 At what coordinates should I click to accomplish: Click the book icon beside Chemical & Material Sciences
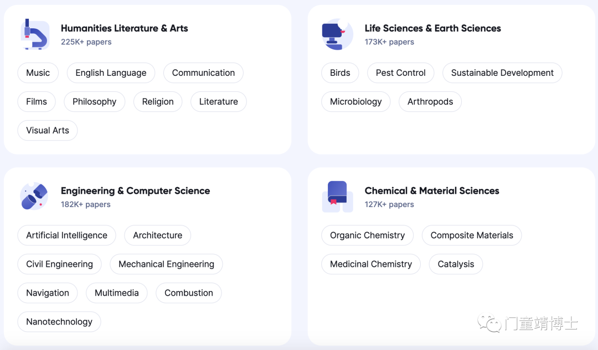click(x=338, y=197)
